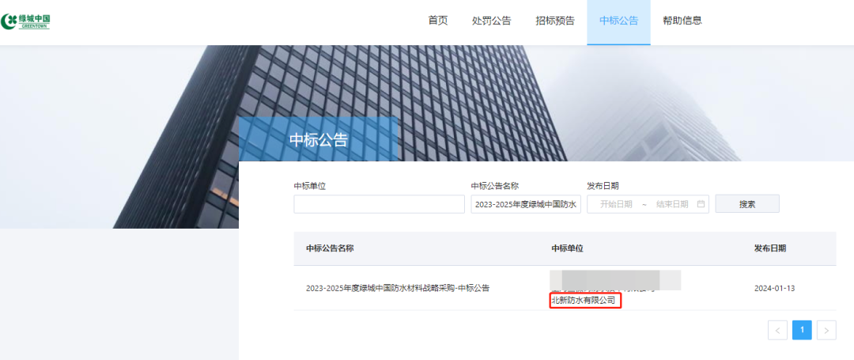Set the 结束日期 end date field
The image size is (854, 360).
[672, 204]
